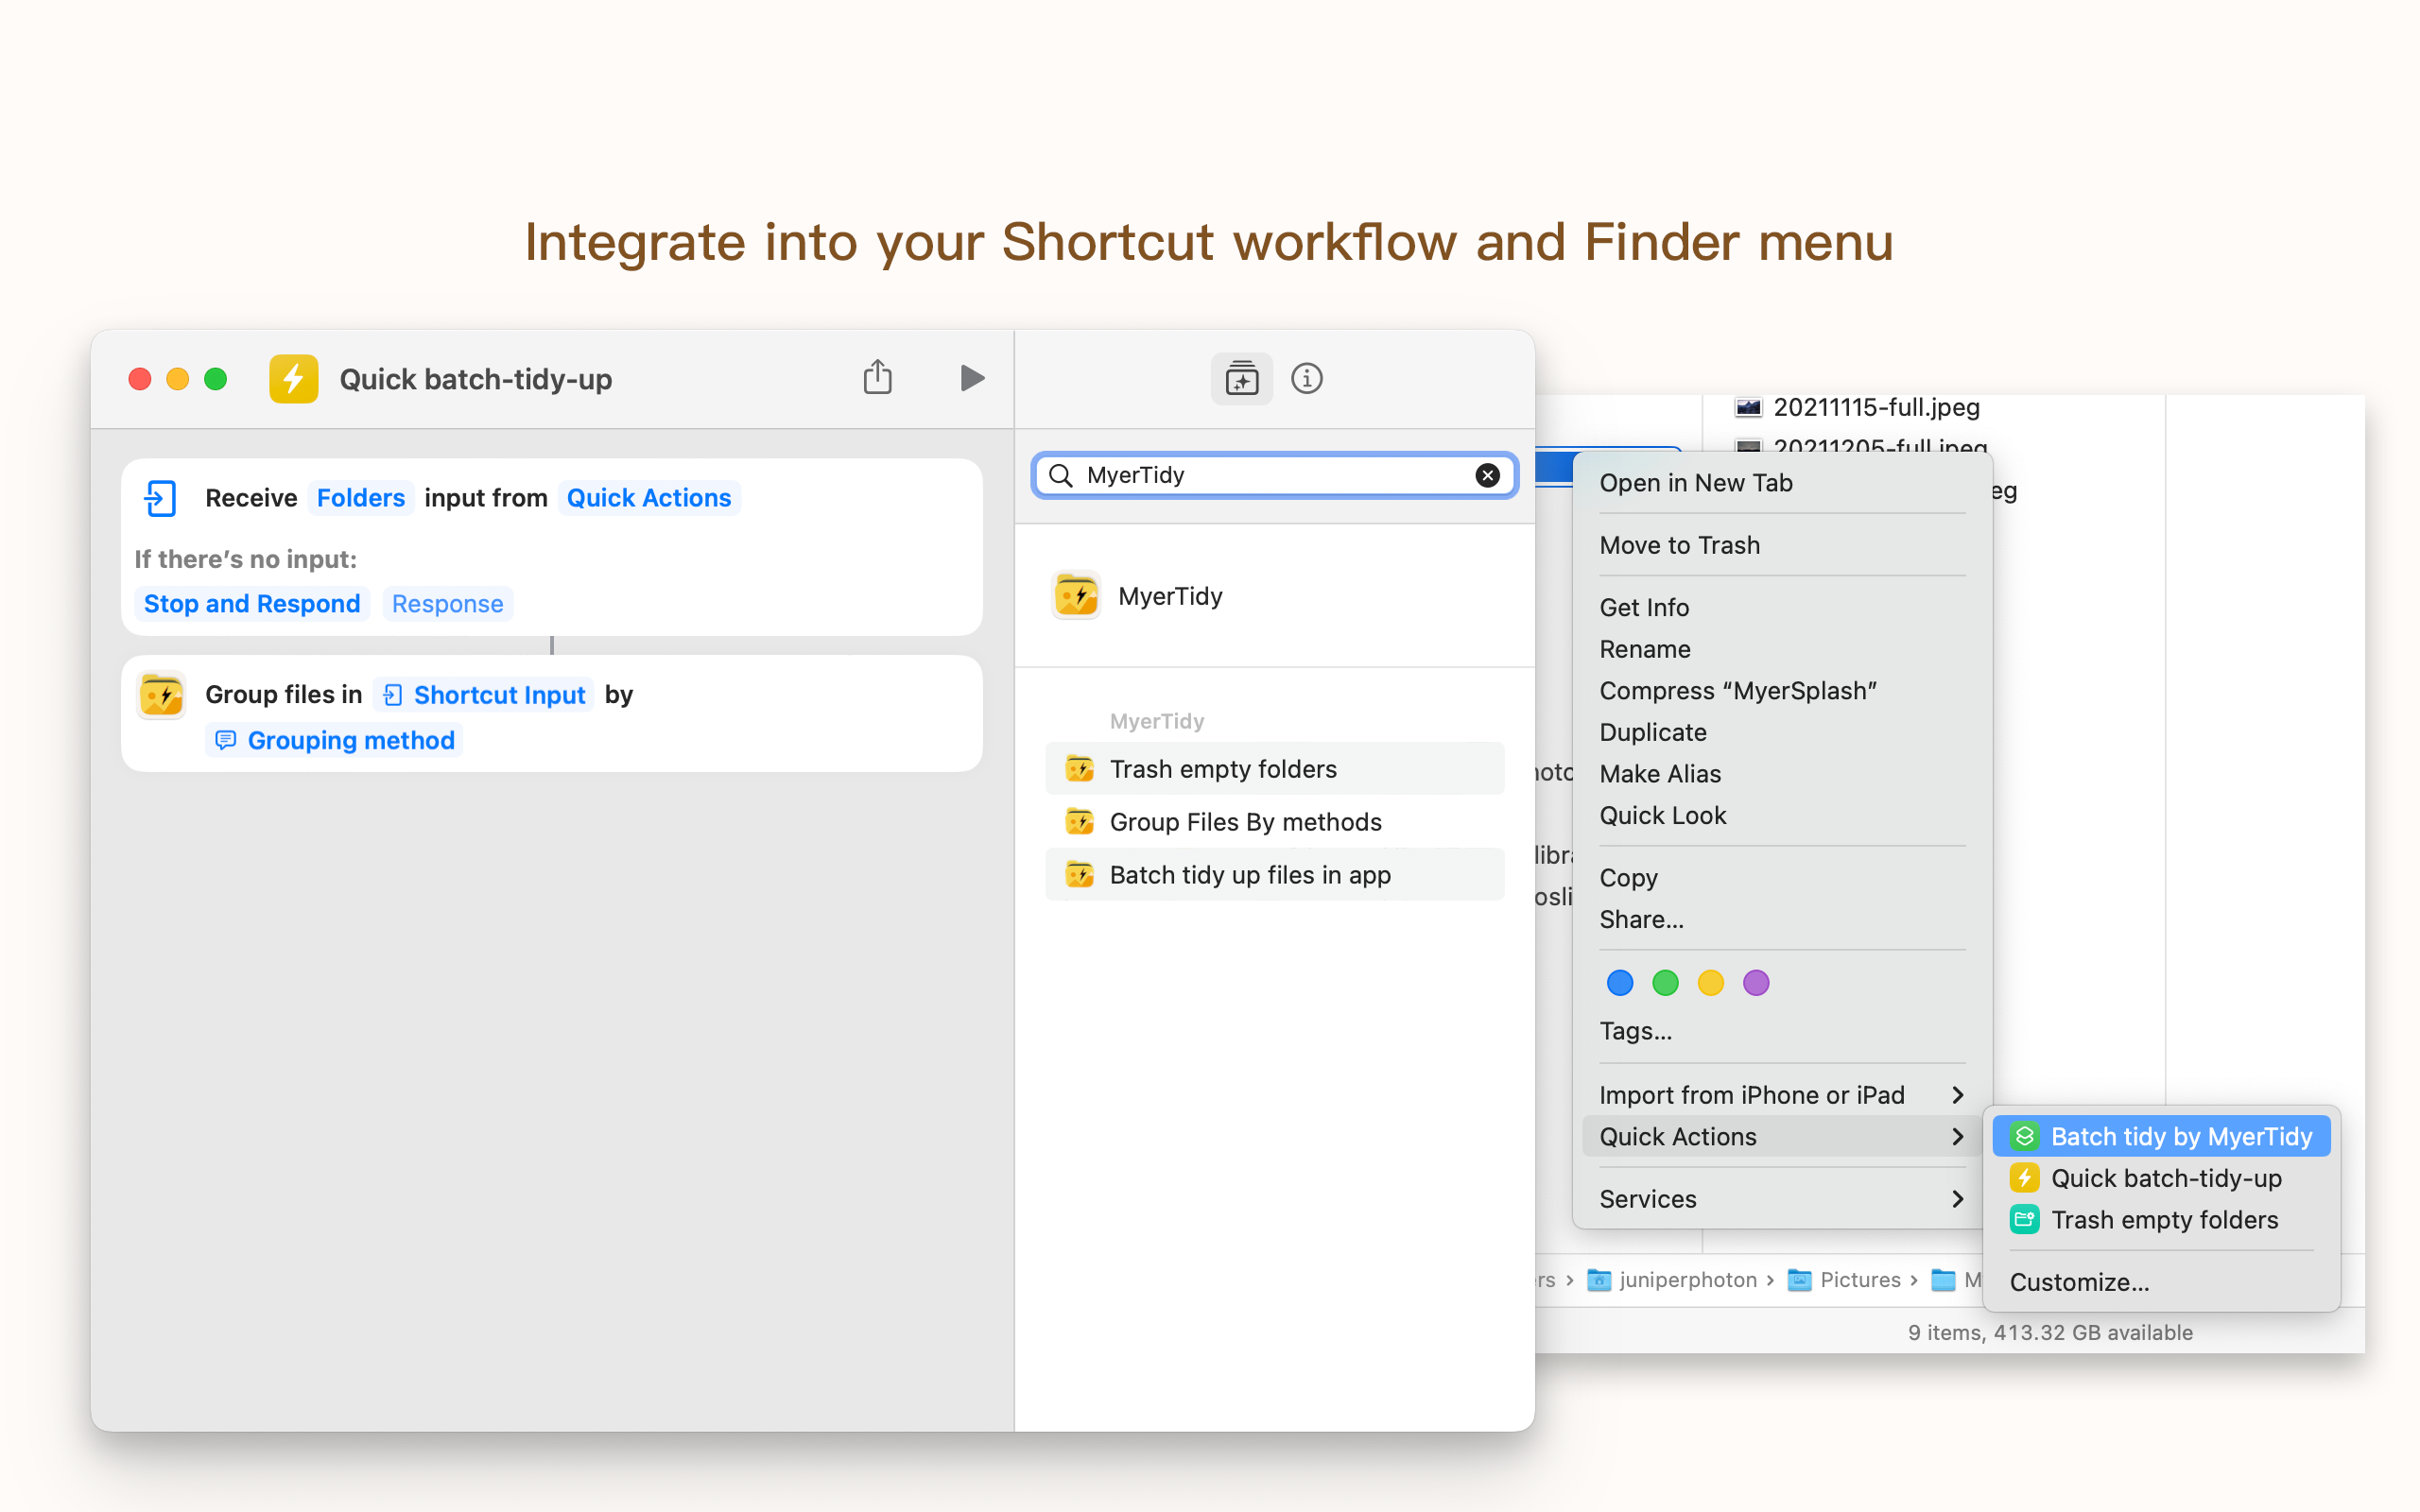The image size is (2420, 1512).
Task: Run the shortcut with the play button
Action: tap(971, 378)
